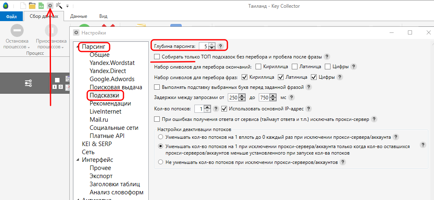This screenshot has width=434, height=200.
Task: Uncheck Использовать основной IP-адрес
Action: [224, 109]
